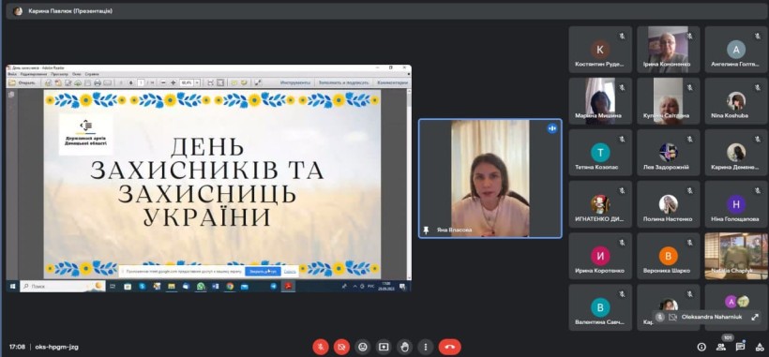The width and height of the screenshot is (769, 357).
Task: Open the emoji reactions button
Action: point(362,347)
